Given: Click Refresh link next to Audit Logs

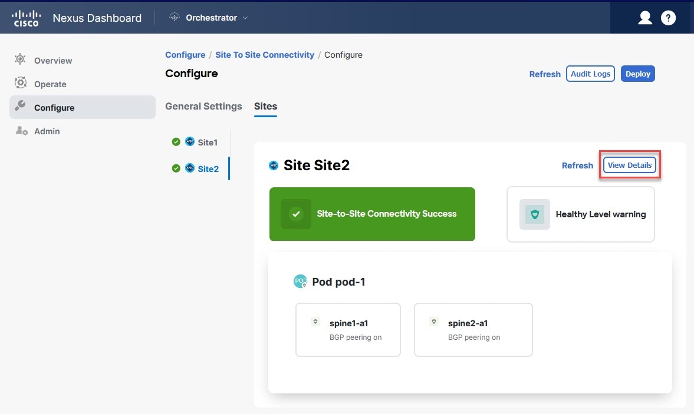Looking at the screenshot, I should [x=545, y=74].
